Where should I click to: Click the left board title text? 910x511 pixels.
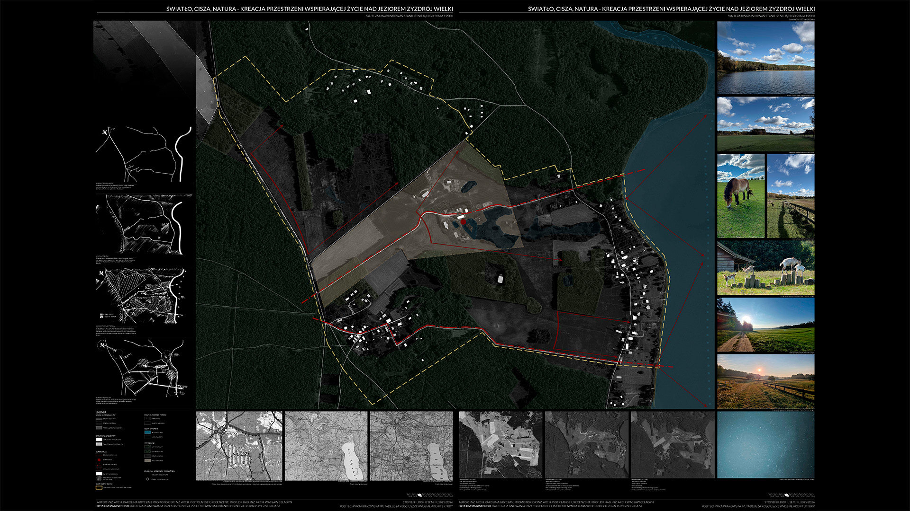coord(309,9)
